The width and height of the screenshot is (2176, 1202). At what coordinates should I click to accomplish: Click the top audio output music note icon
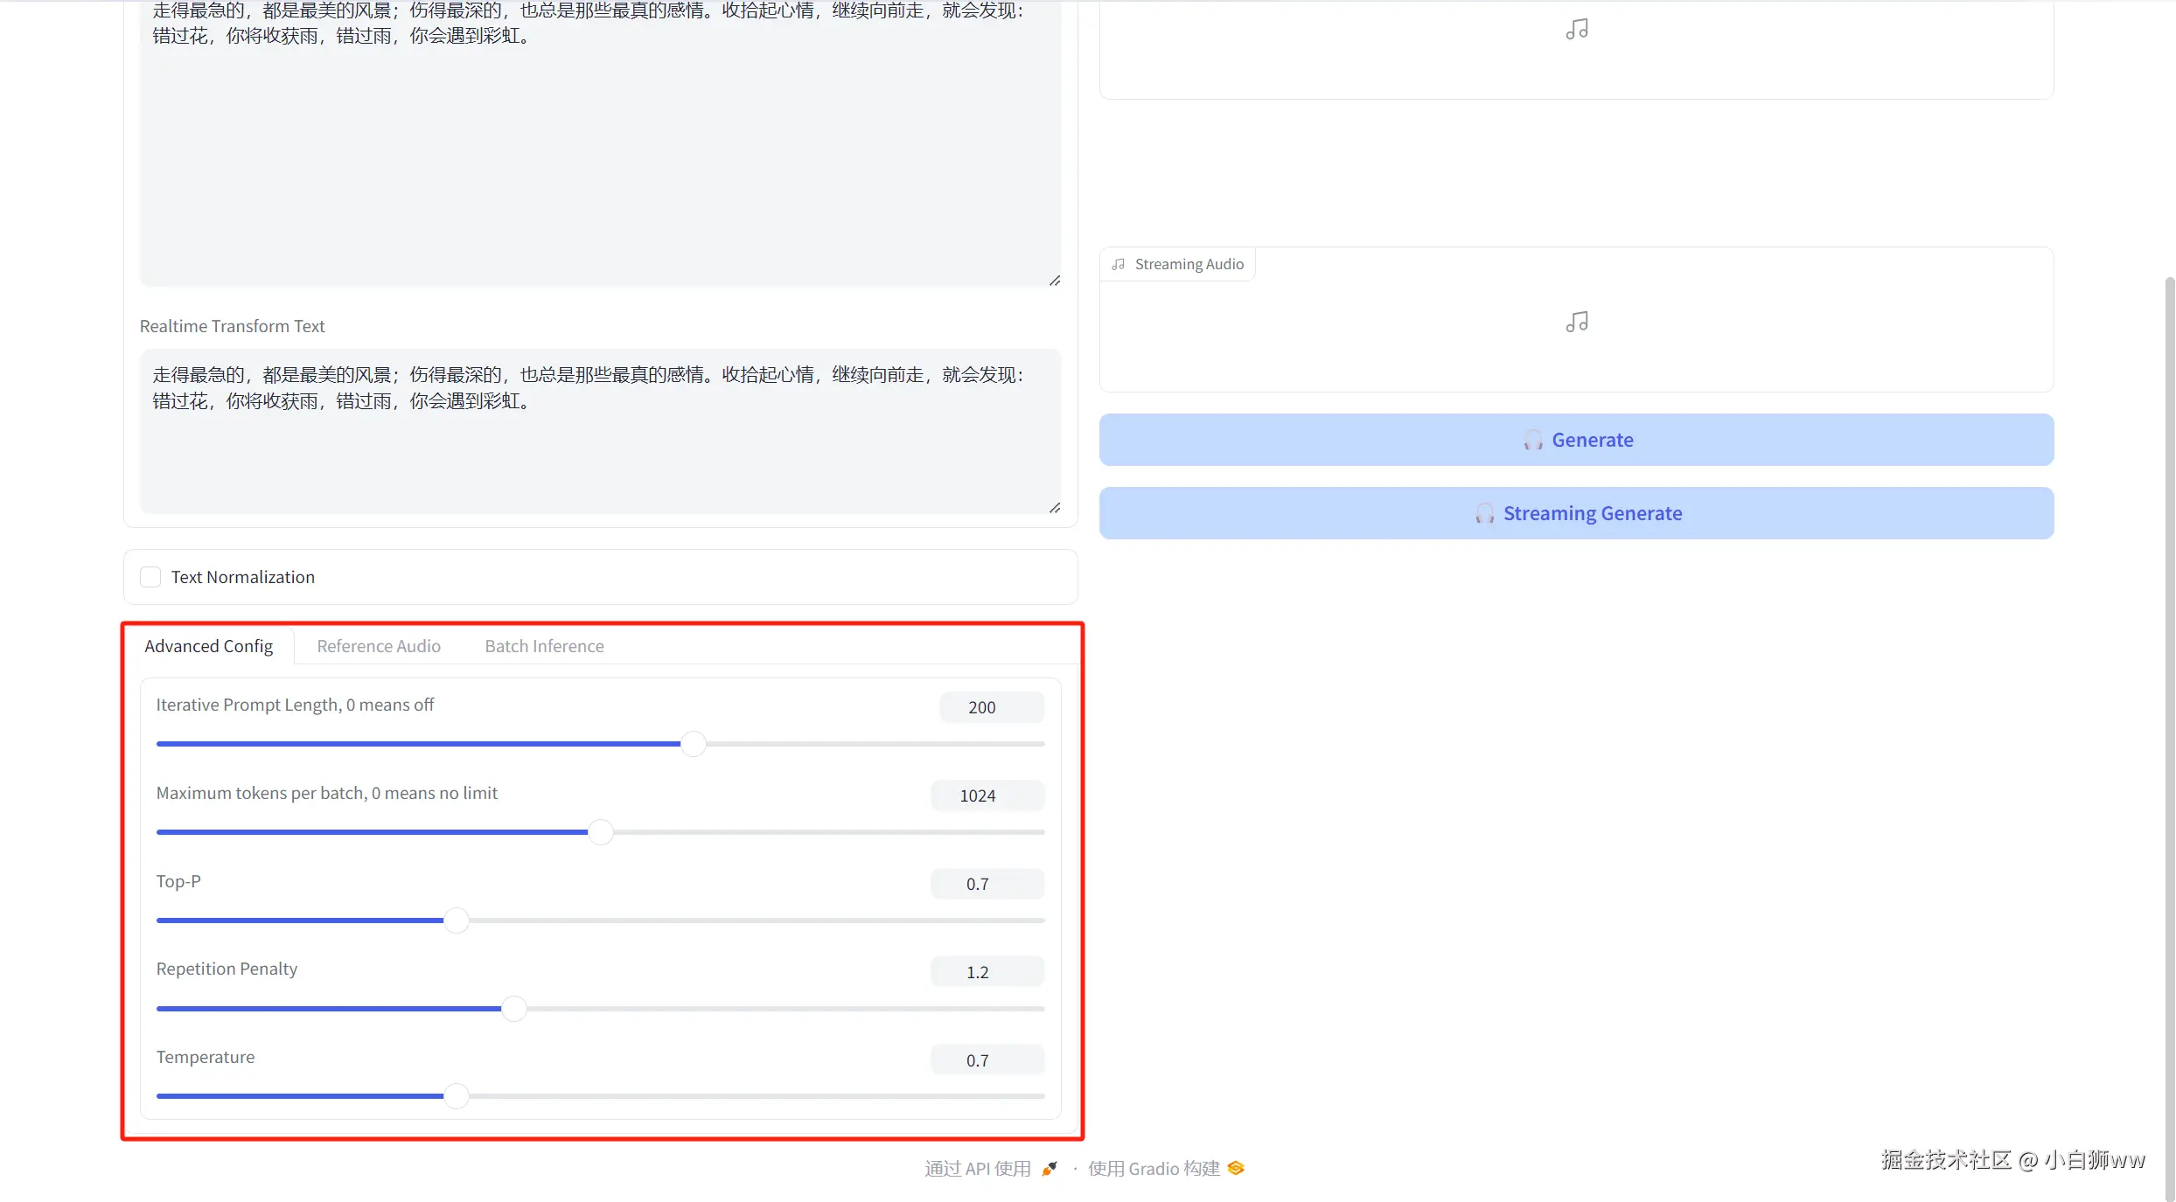click(1576, 30)
